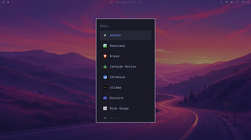The width and height of the screenshot is (251, 140).
Task: Choose the Carbide Motion label
Action: [x=123, y=67]
